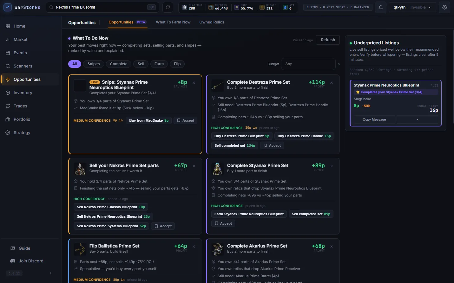The image size is (454, 283).
Task: Open the Custom strategy preset selector
Action: (x=338, y=7)
